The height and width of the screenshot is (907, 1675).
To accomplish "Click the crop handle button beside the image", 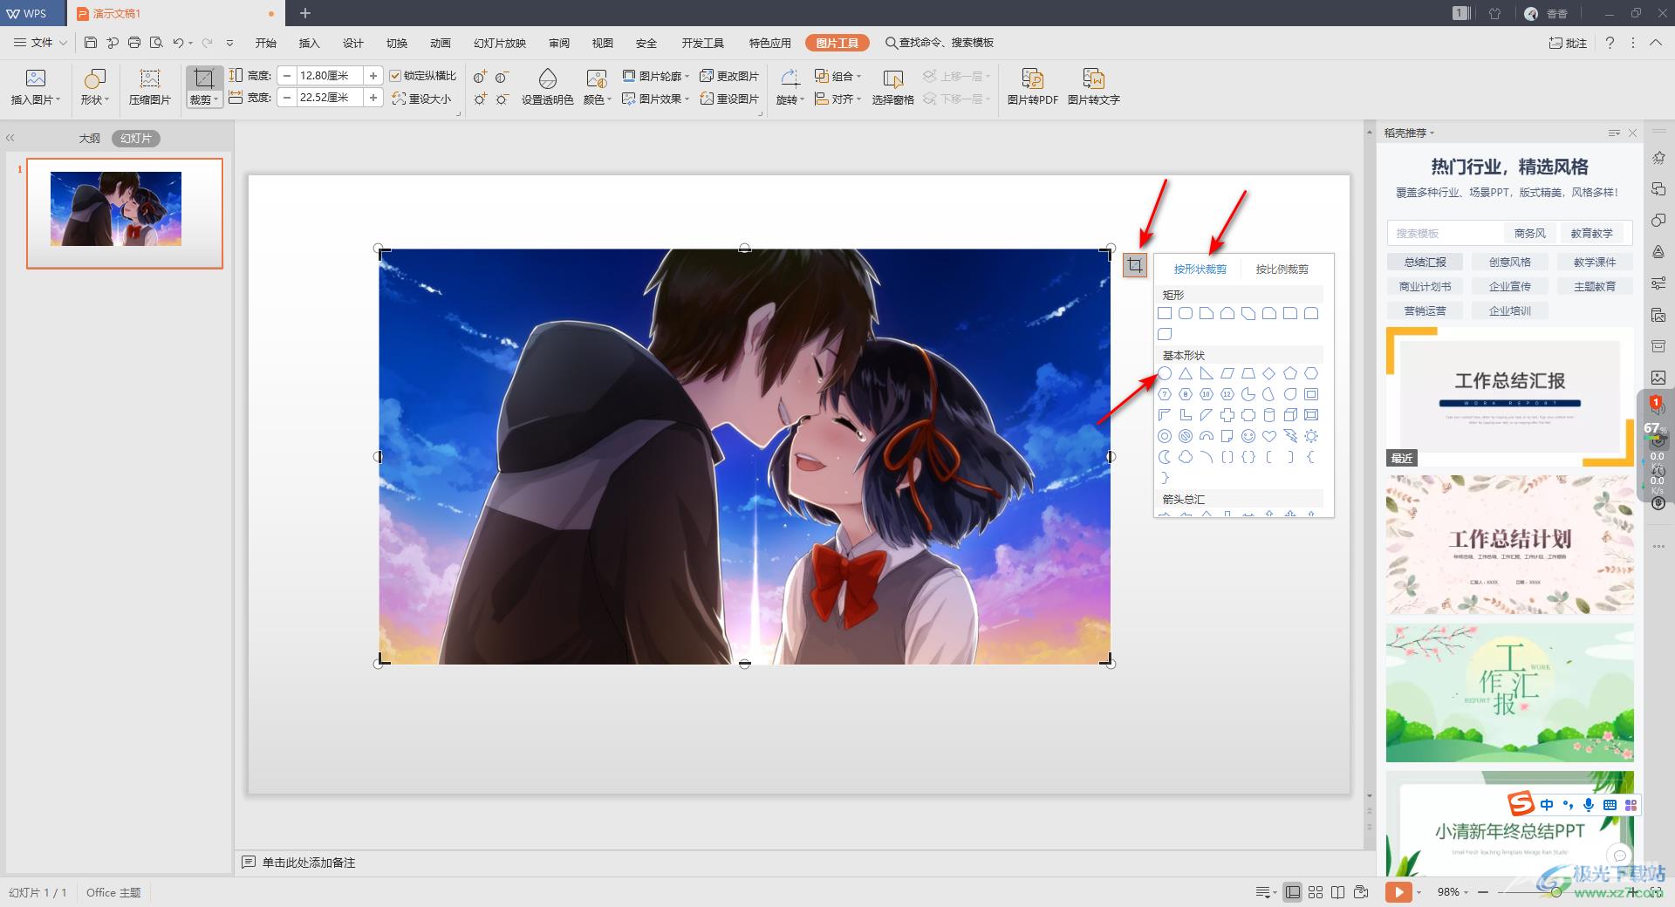I will coord(1135,266).
